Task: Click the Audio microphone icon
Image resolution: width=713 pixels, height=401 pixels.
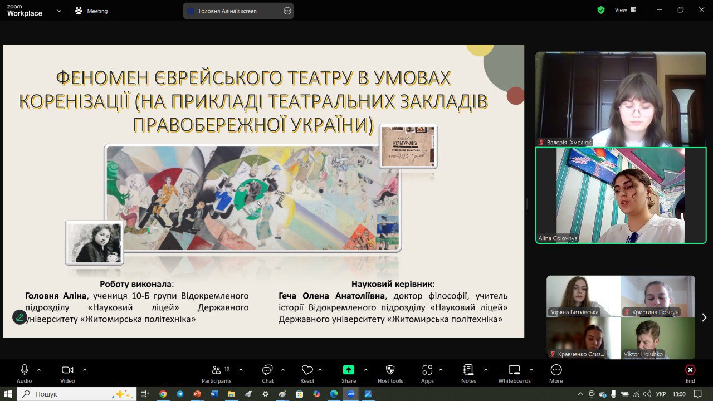Action: point(24,370)
